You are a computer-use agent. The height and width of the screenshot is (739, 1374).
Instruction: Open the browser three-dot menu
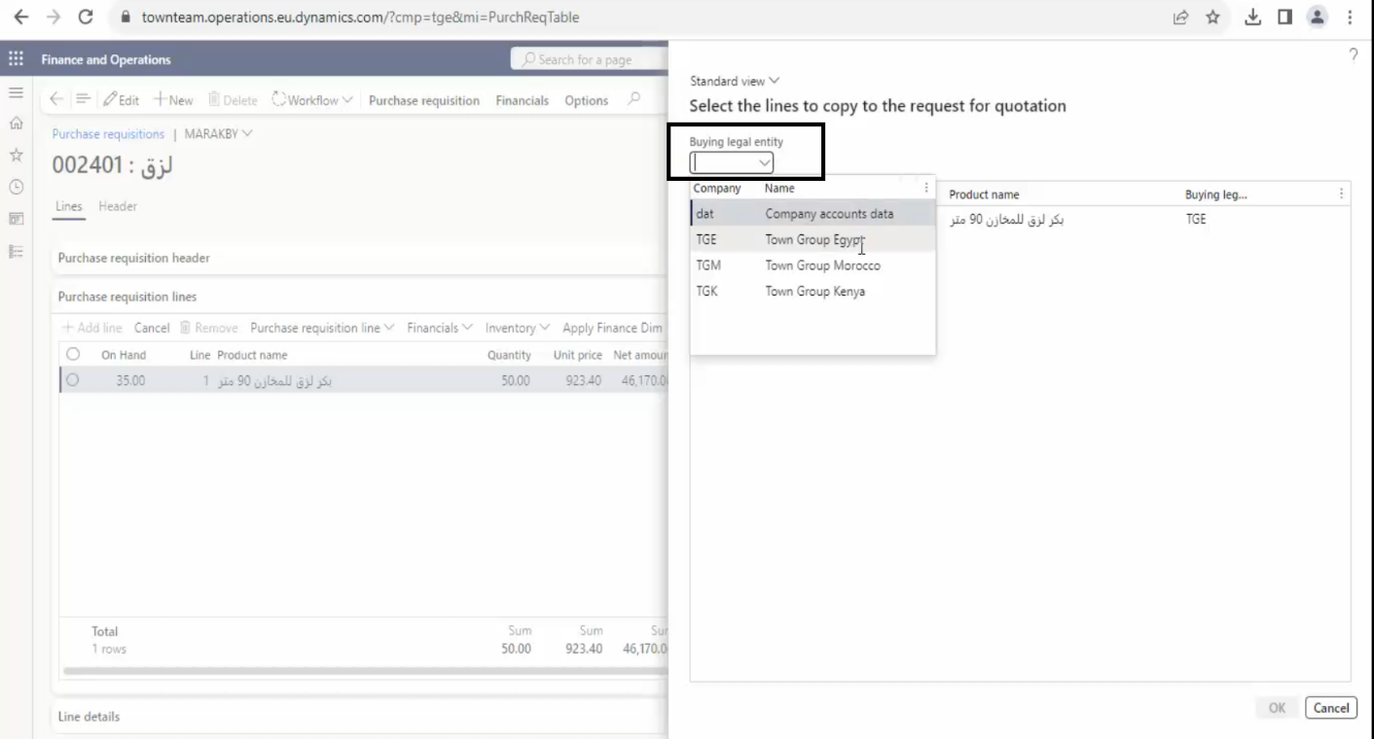(x=1350, y=17)
